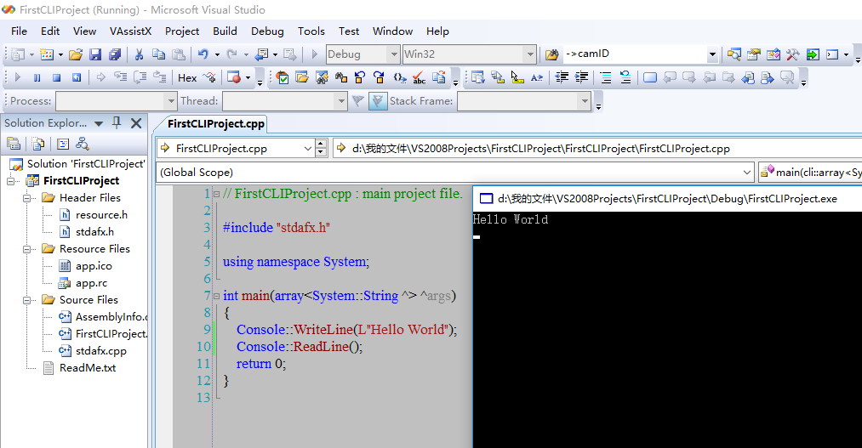This screenshot has height=448, width=862.
Task: Comment out selected lines icon
Action: [605, 78]
